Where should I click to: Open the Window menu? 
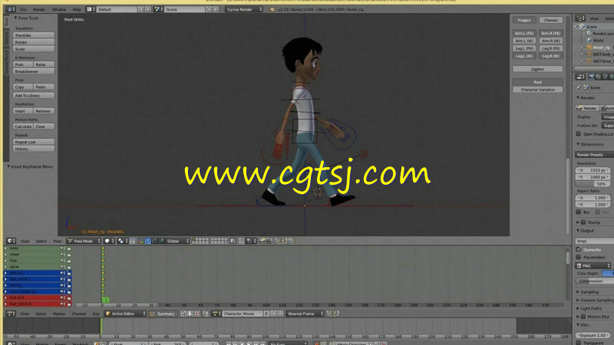point(59,9)
